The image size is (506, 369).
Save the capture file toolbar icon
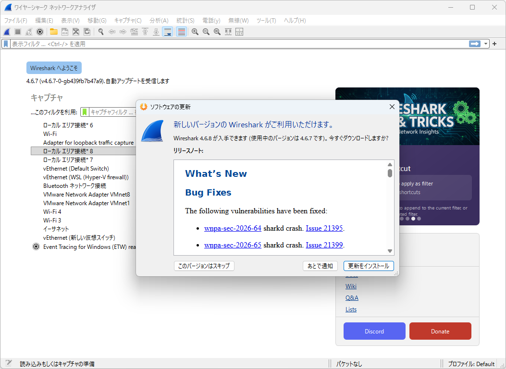click(x=64, y=32)
